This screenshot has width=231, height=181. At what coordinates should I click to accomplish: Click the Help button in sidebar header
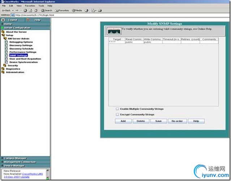pyautogui.click(x=38, y=20)
